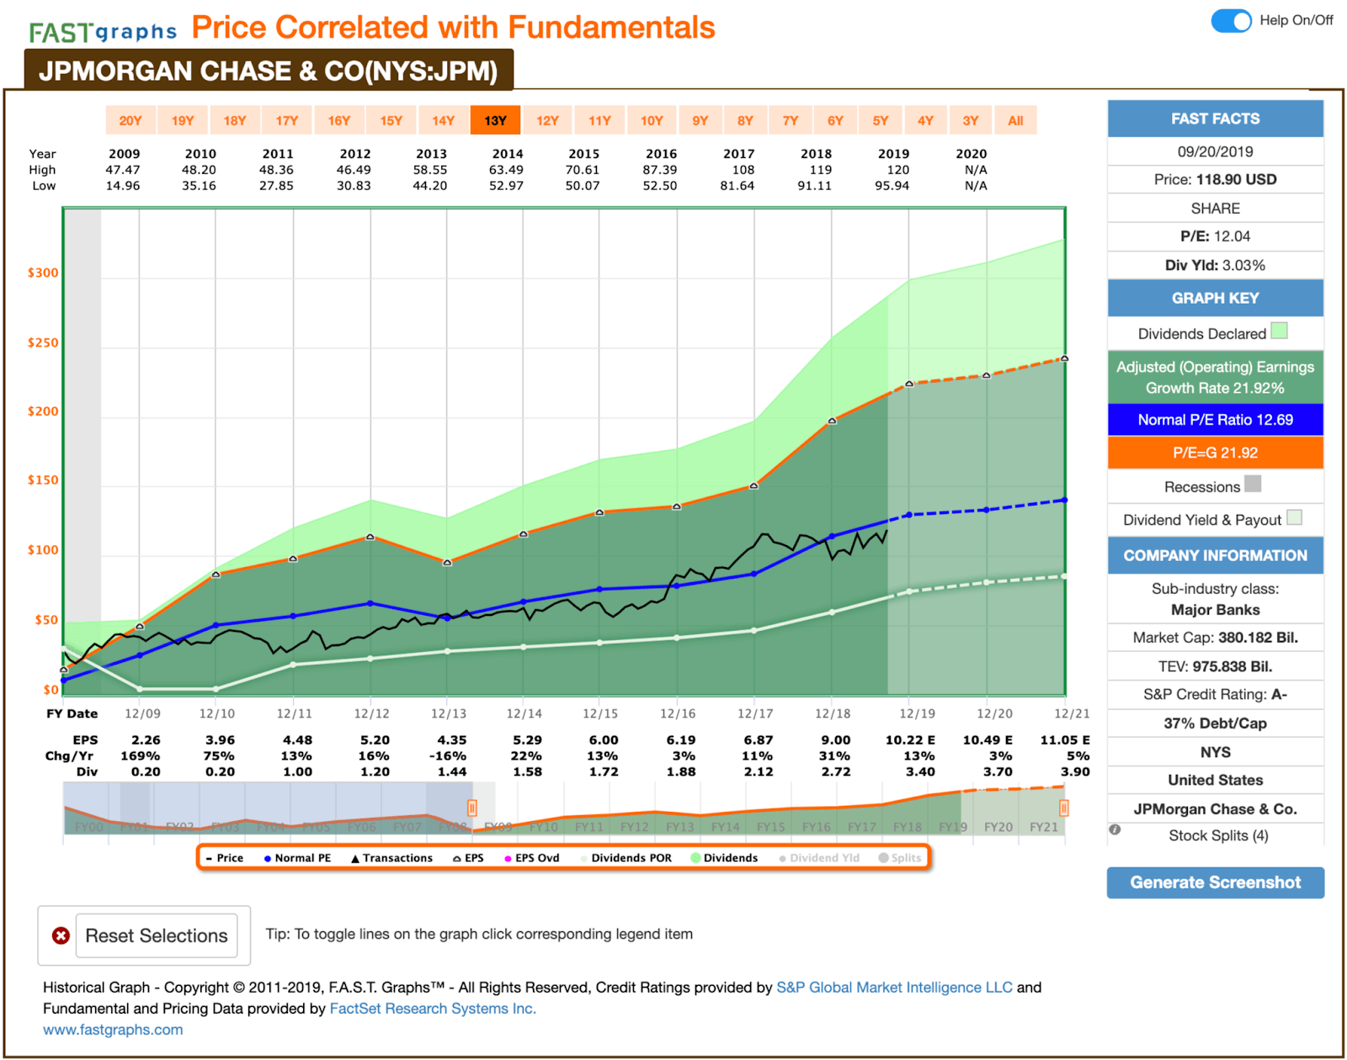Viewport: 1347px width, 1060px height.
Task: Select the active 13Y time range tab
Action: click(x=496, y=120)
